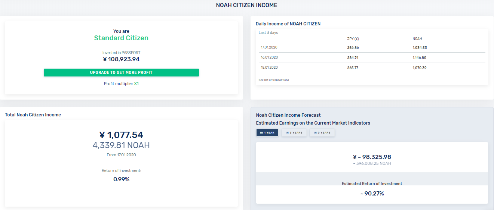Click Estimated Earnings on the Current Market Indicators
The height and width of the screenshot is (210, 494).
point(313,123)
